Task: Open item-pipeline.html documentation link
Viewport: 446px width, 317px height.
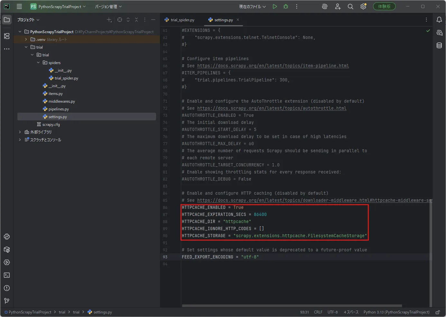Action: coord(273,66)
